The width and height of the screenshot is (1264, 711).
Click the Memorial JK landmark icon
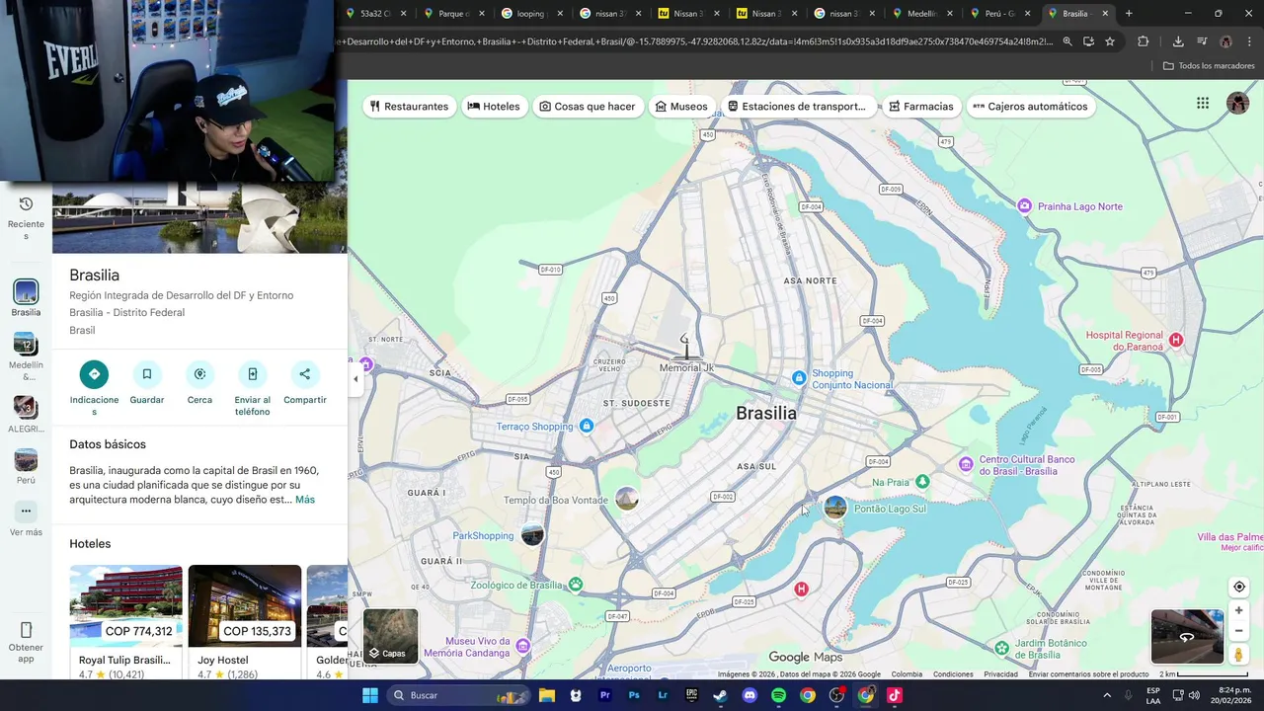pyautogui.click(x=684, y=347)
